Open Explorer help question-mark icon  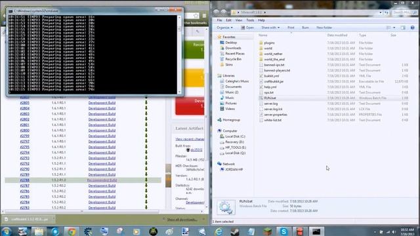(413, 28)
